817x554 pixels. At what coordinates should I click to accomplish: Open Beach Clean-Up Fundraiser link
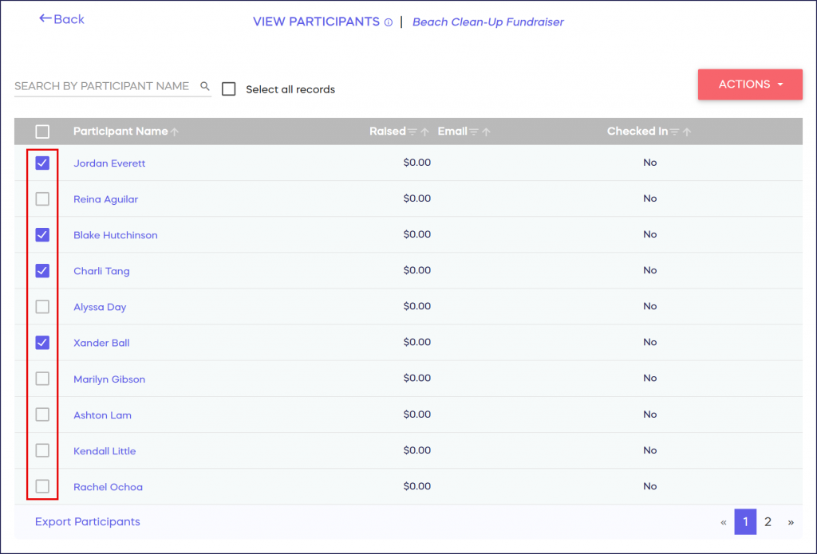(487, 22)
